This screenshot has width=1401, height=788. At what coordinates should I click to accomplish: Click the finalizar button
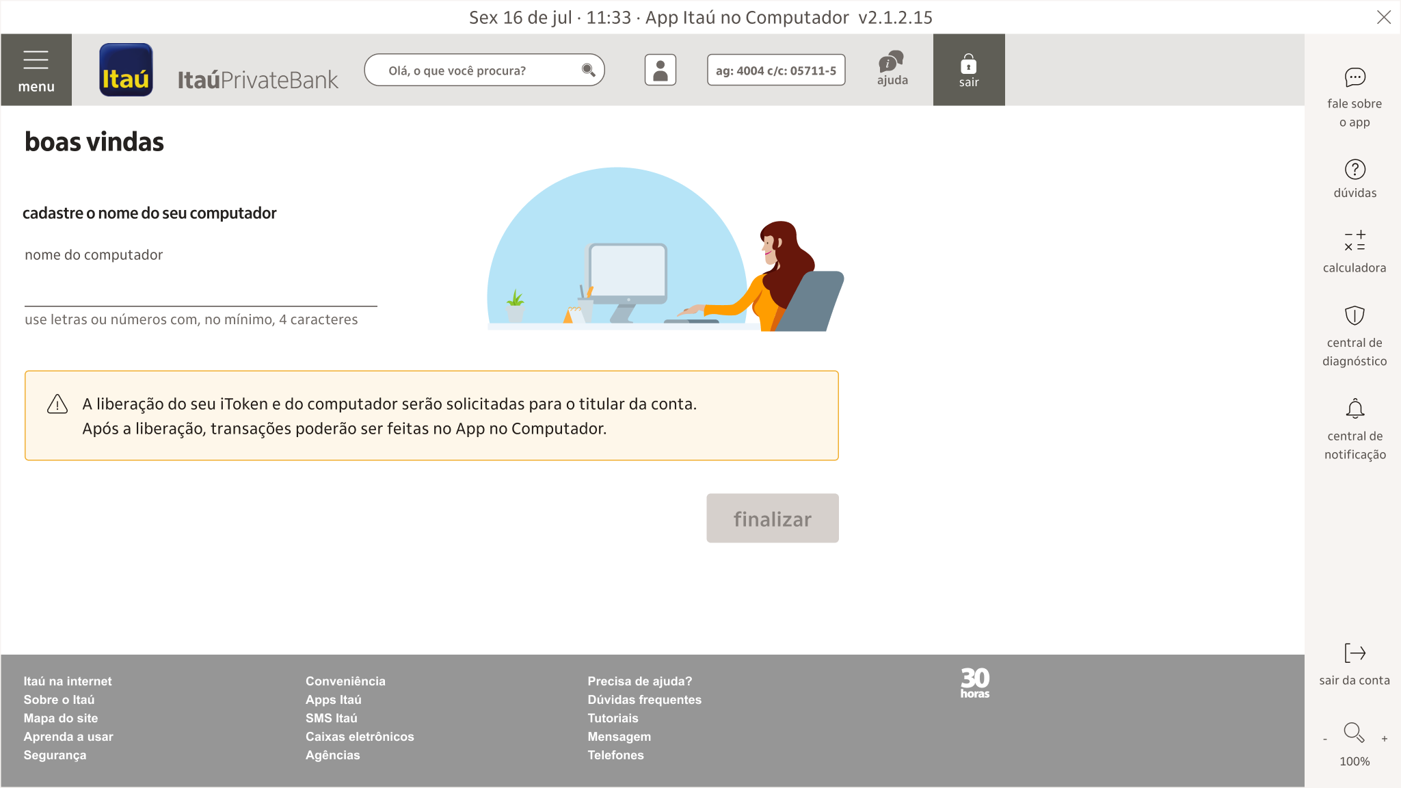(773, 518)
